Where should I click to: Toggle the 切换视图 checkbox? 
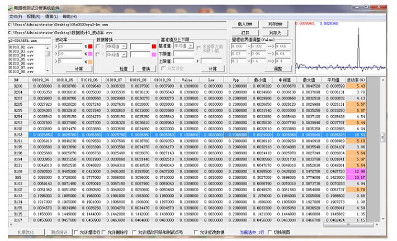pyautogui.click(x=270, y=232)
